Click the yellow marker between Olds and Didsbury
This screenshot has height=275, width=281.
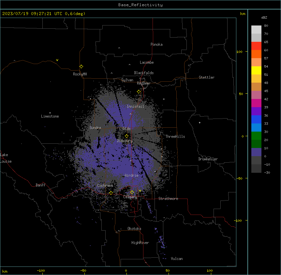click(x=126, y=136)
